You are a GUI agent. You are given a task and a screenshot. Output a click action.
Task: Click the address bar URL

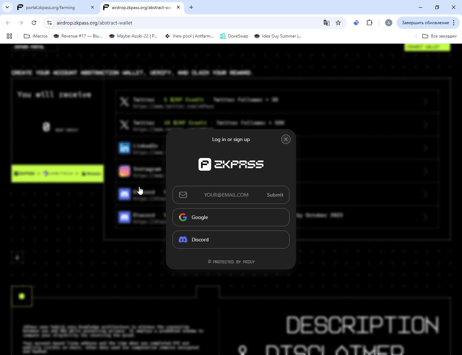95,23
